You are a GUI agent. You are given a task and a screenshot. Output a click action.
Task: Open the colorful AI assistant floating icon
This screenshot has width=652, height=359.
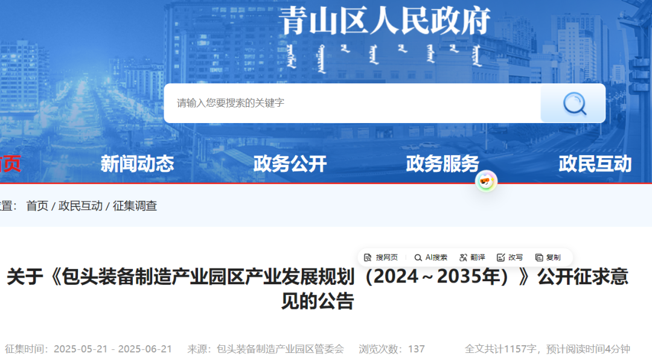coord(486,182)
